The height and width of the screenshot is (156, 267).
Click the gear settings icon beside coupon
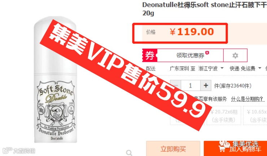[x=235, y=55]
